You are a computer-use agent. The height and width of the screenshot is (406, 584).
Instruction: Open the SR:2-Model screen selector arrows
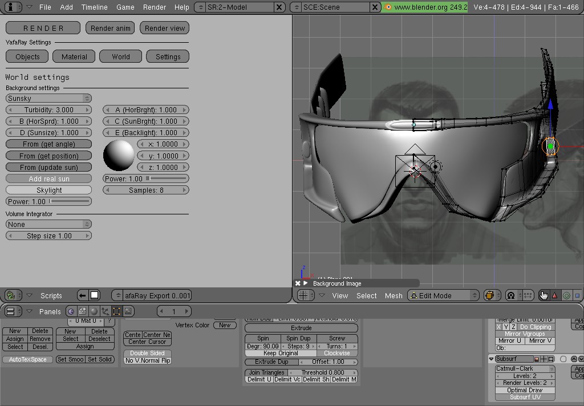coord(201,7)
